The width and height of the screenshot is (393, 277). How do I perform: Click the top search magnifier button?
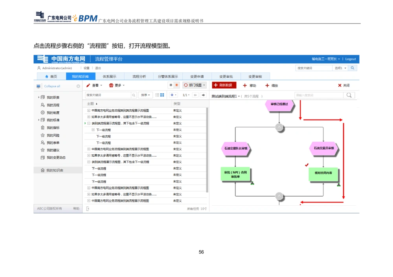click(353, 68)
